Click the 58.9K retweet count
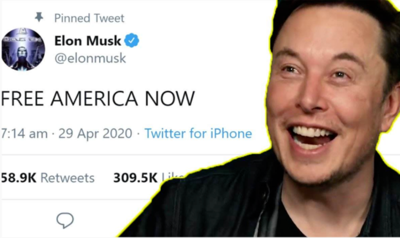The width and height of the screenshot is (400, 238). 19,178
